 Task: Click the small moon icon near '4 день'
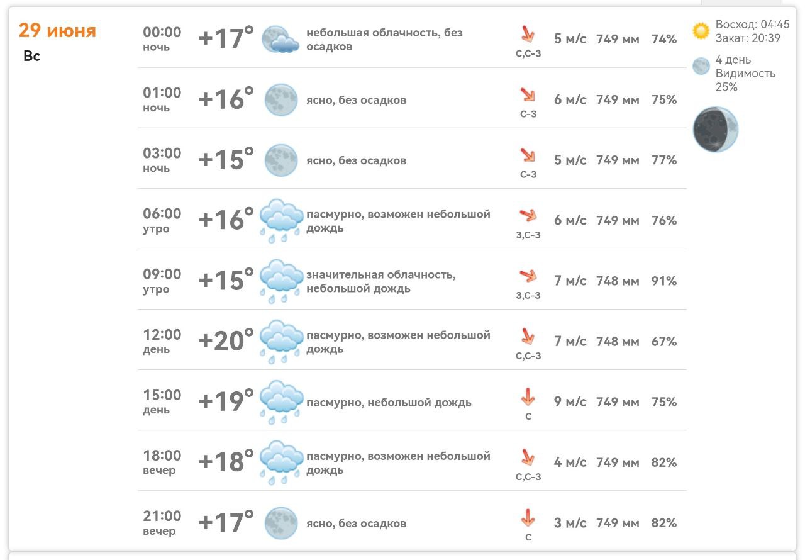coord(701,66)
